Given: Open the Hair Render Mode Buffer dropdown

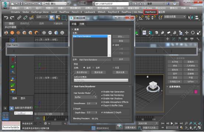Looking at the screenshot, I should pyautogui.click(x=85, y=97).
